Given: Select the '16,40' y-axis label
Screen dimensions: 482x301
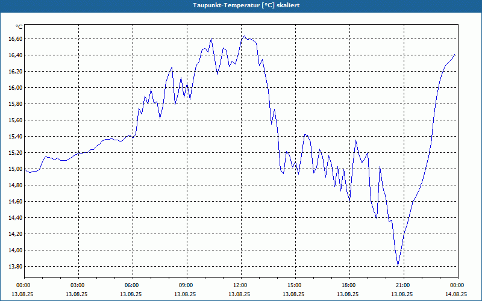Looking at the screenshot, I should [x=16, y=55].
